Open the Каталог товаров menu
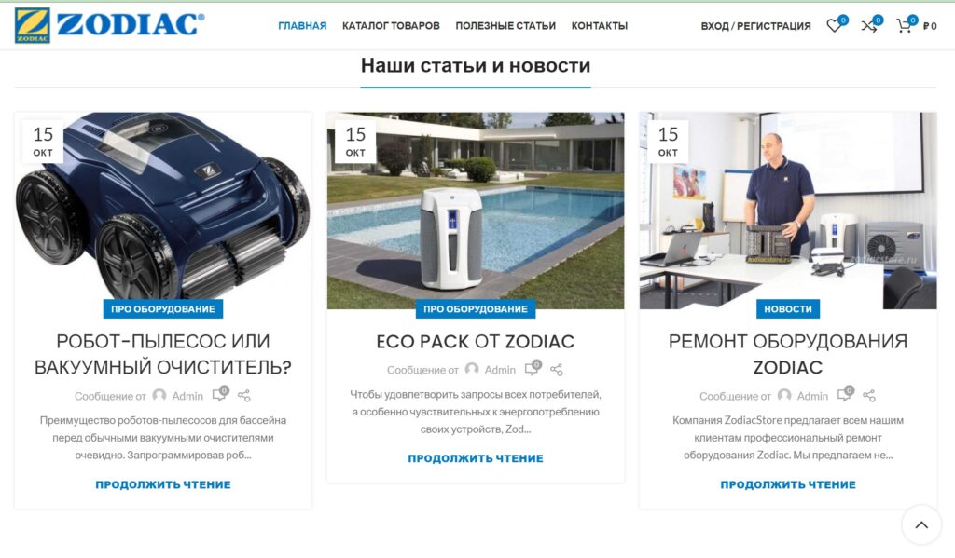 (x=391, y=26)
